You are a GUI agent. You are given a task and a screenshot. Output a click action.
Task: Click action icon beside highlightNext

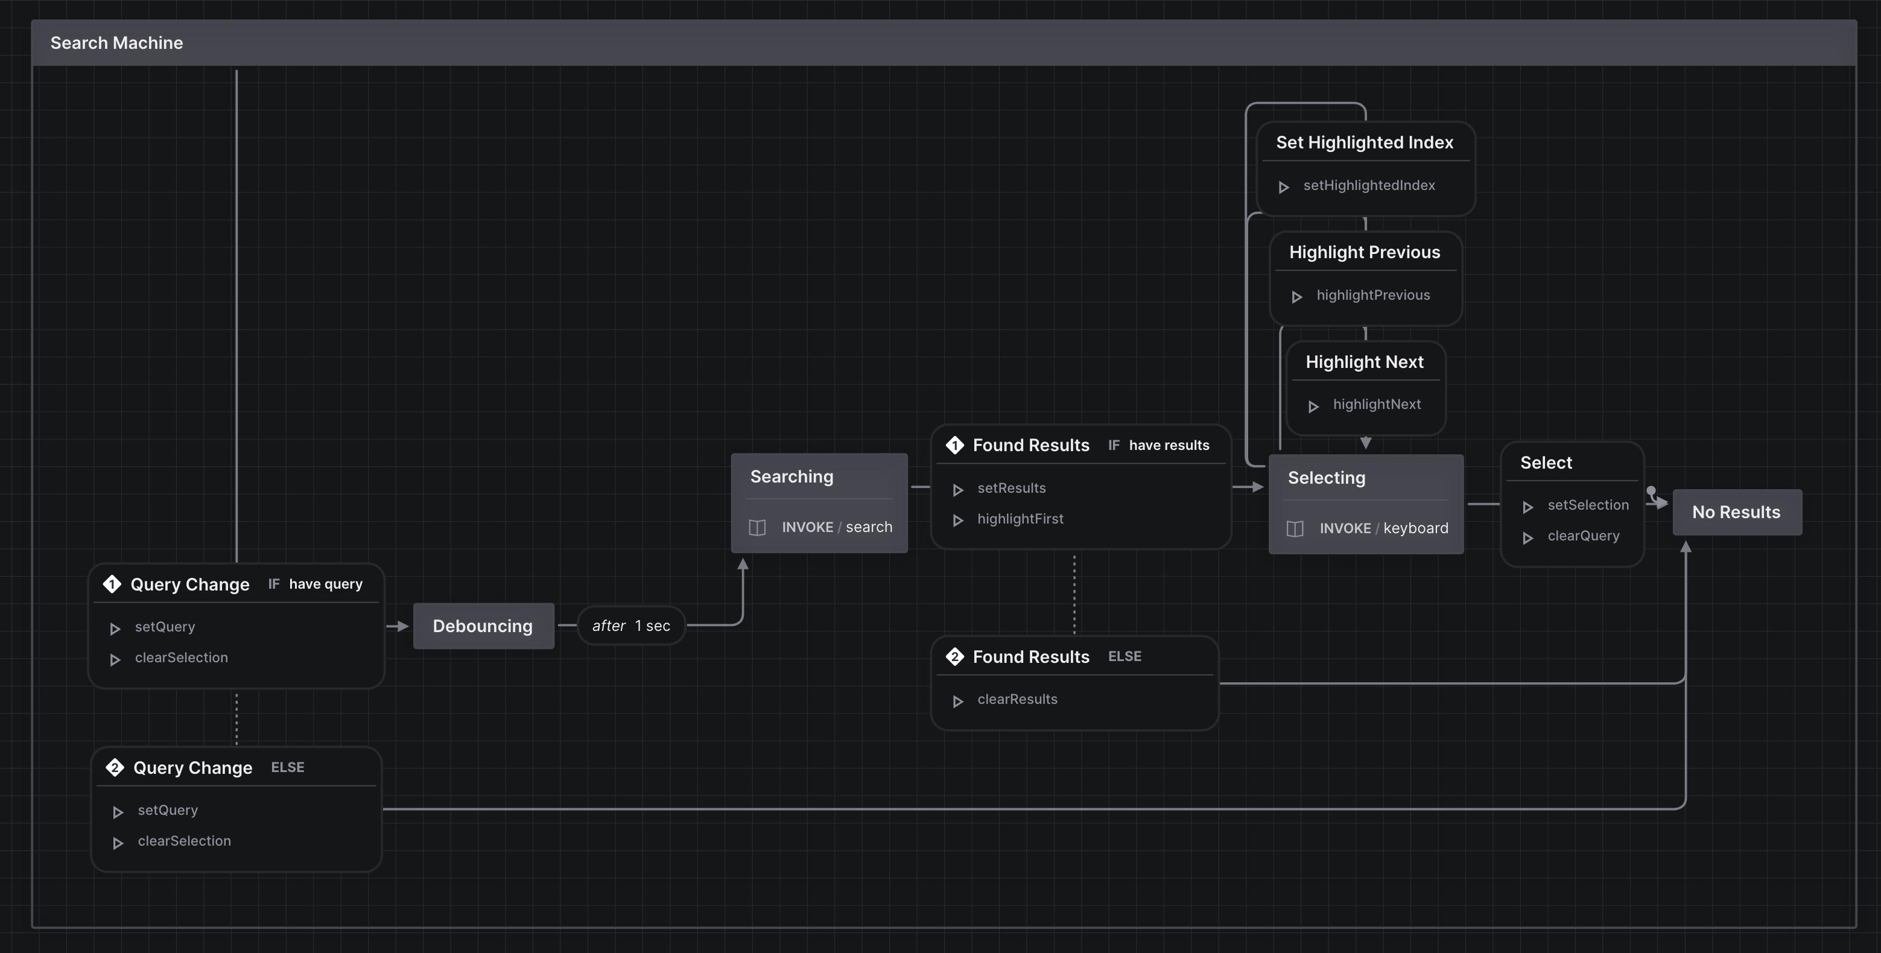(1313, 406)
